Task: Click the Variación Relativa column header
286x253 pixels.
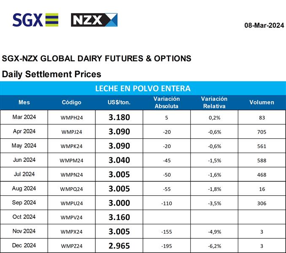Action: (x=214, y=102)
